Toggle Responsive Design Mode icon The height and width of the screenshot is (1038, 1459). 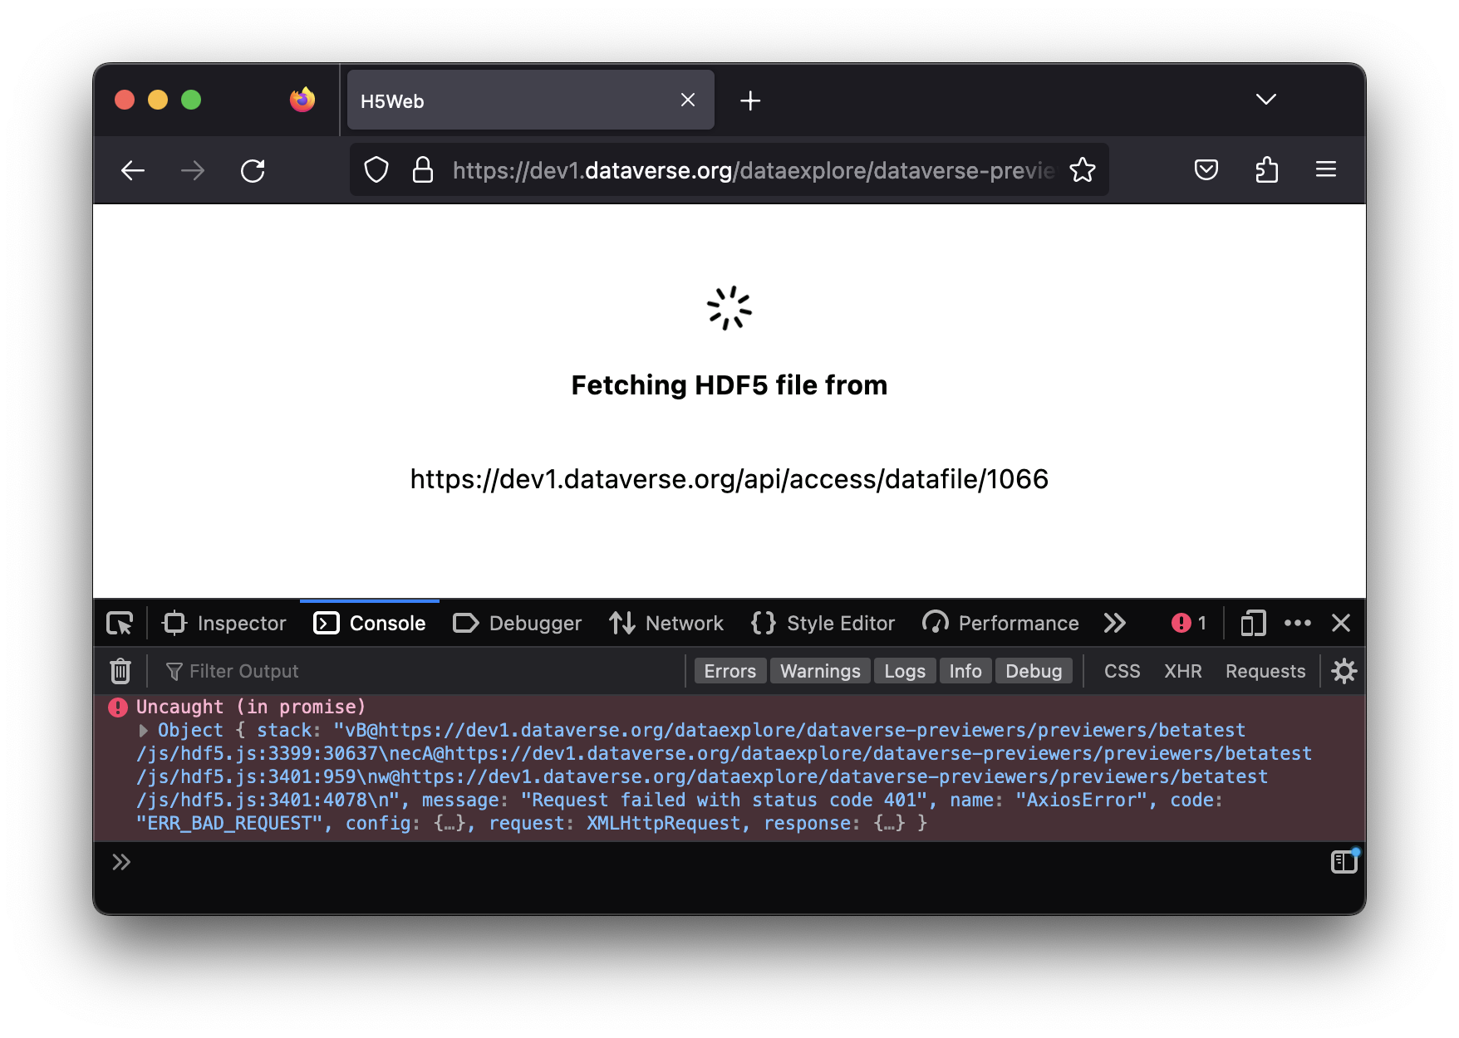tap(1253, 623)
